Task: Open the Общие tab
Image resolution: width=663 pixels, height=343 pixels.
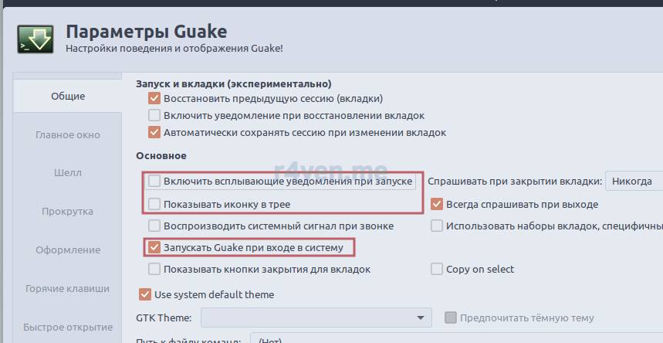Action: coord(68,97)
